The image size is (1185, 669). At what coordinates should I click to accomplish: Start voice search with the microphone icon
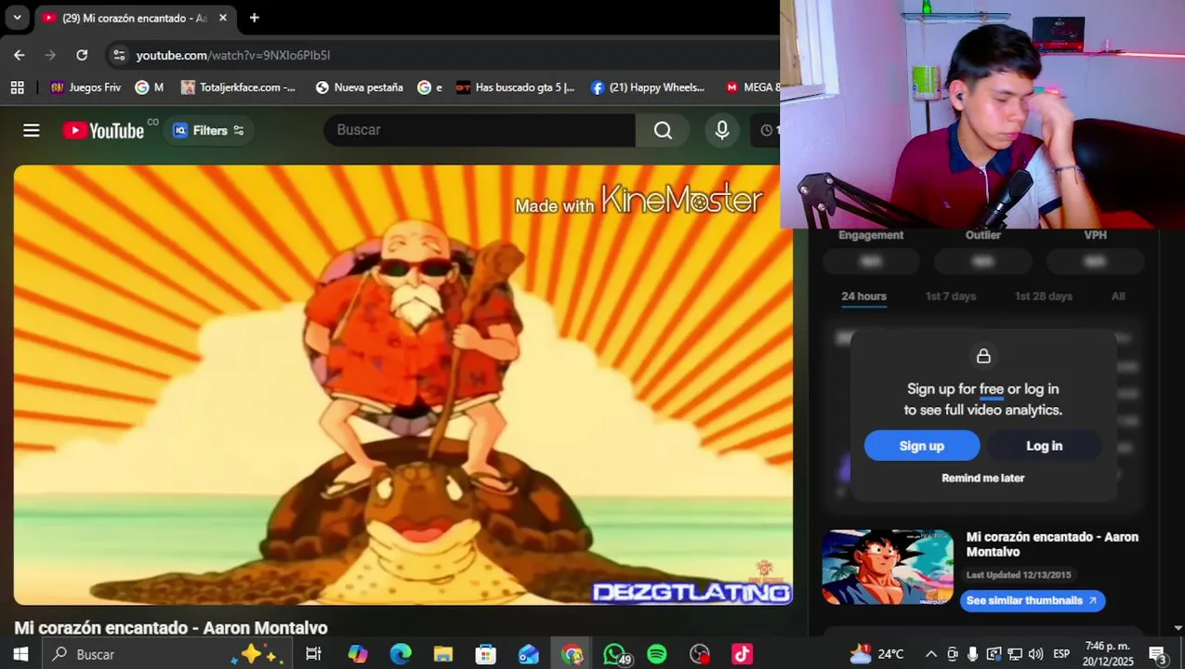[722, 130]
